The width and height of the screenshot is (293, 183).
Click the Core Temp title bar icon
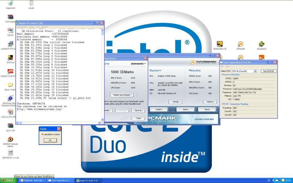(x=221, y=62)
